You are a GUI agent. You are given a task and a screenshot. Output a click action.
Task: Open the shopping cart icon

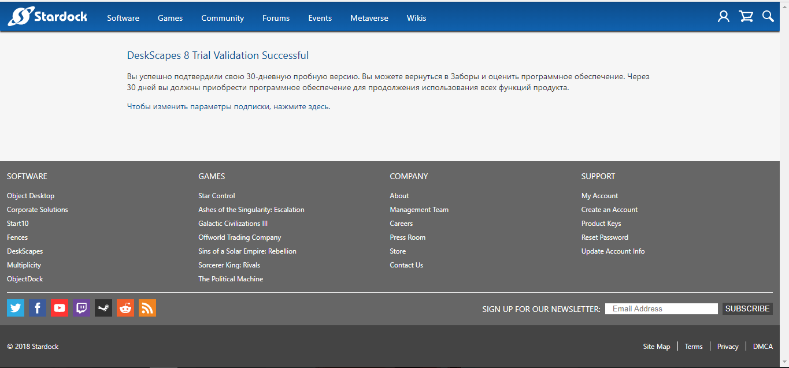point(746,17)
